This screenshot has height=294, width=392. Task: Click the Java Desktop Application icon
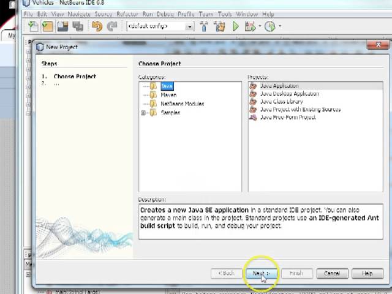pos(253,94)
